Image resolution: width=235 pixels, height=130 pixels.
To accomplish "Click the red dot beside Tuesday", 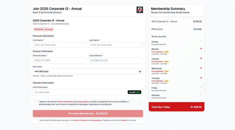I will [201, 58].
